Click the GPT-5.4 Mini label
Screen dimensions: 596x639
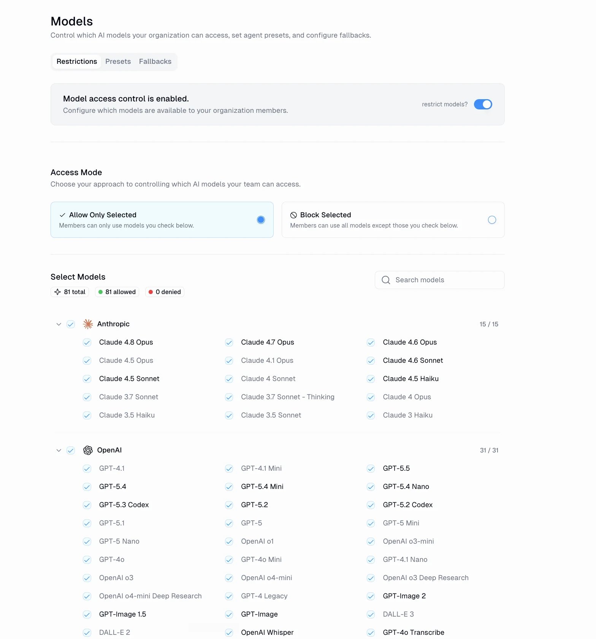pos(262,487)
